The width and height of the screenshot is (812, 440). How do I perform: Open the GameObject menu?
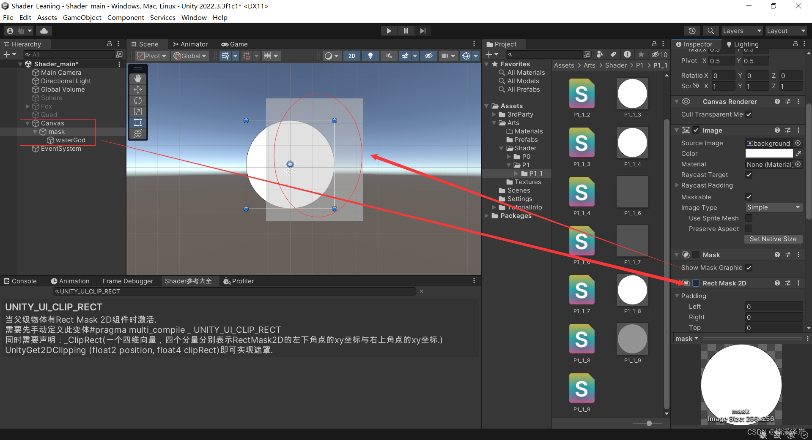82,17
